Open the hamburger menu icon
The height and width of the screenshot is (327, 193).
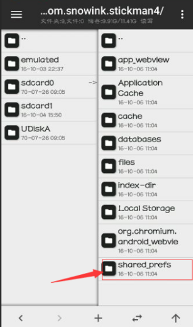(x=17, y=14)
